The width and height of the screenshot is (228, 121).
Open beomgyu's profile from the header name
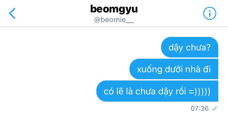click(114, 9)
